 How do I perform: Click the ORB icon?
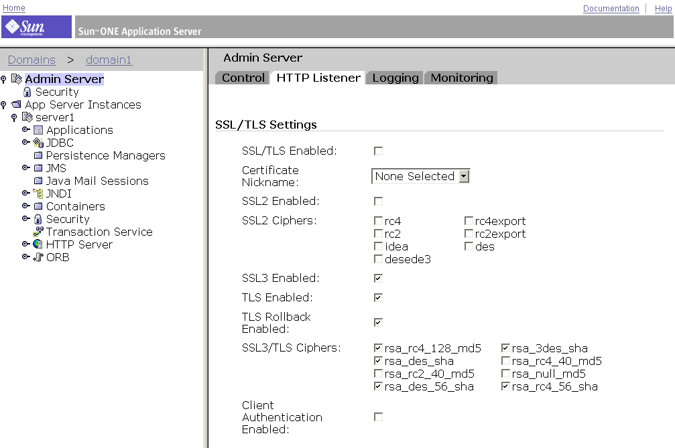[x=38, y=257]
